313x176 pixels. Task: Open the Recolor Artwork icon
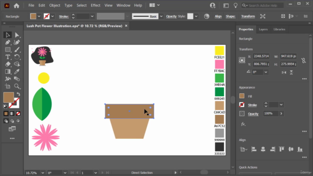[x=206, y=16]
